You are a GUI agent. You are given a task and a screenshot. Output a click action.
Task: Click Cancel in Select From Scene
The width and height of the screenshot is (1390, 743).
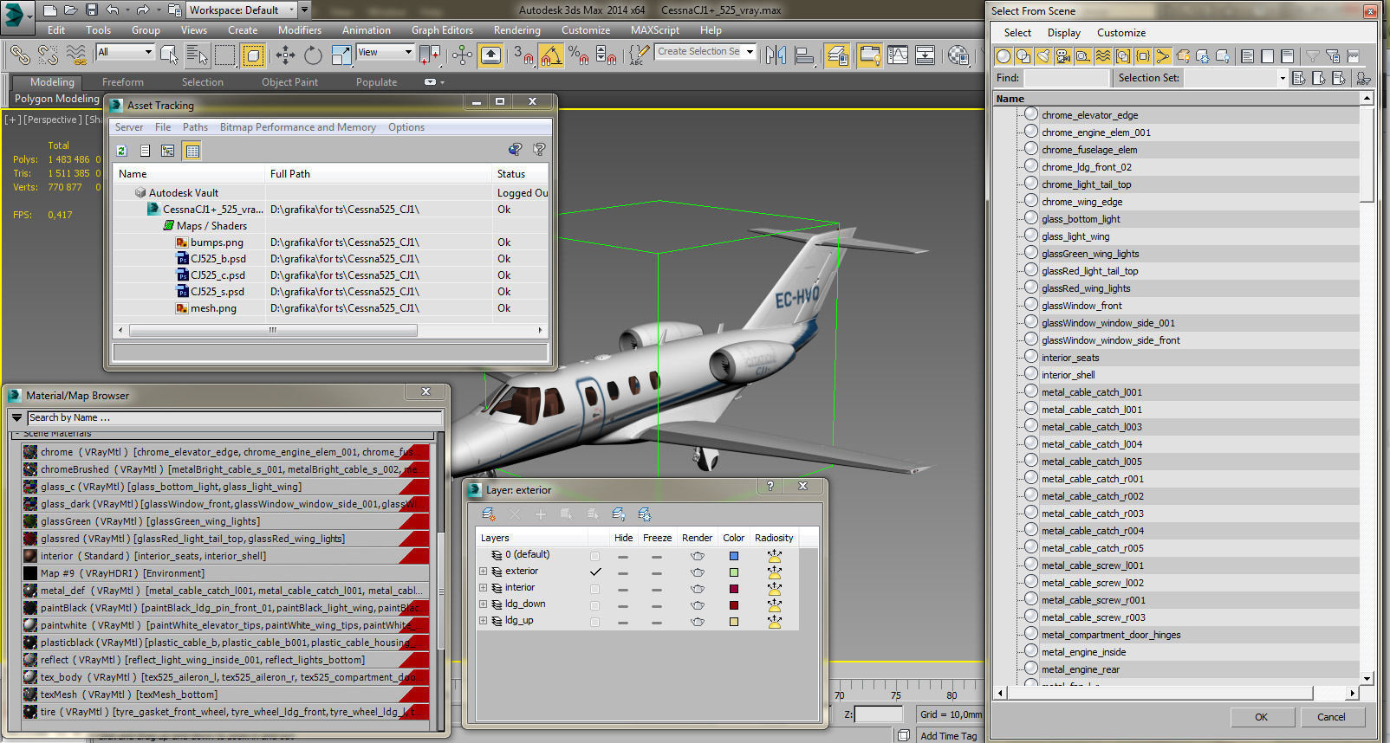pos(1331,717)
